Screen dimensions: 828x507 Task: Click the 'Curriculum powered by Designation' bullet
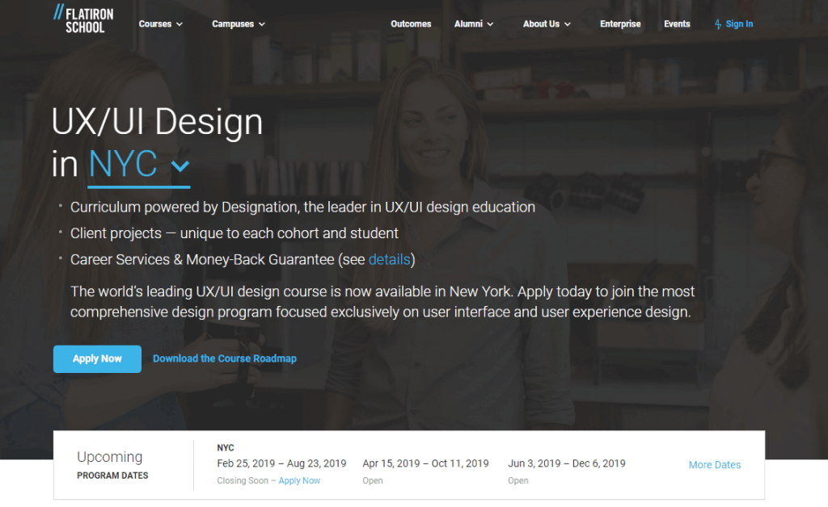coord(302,207)
